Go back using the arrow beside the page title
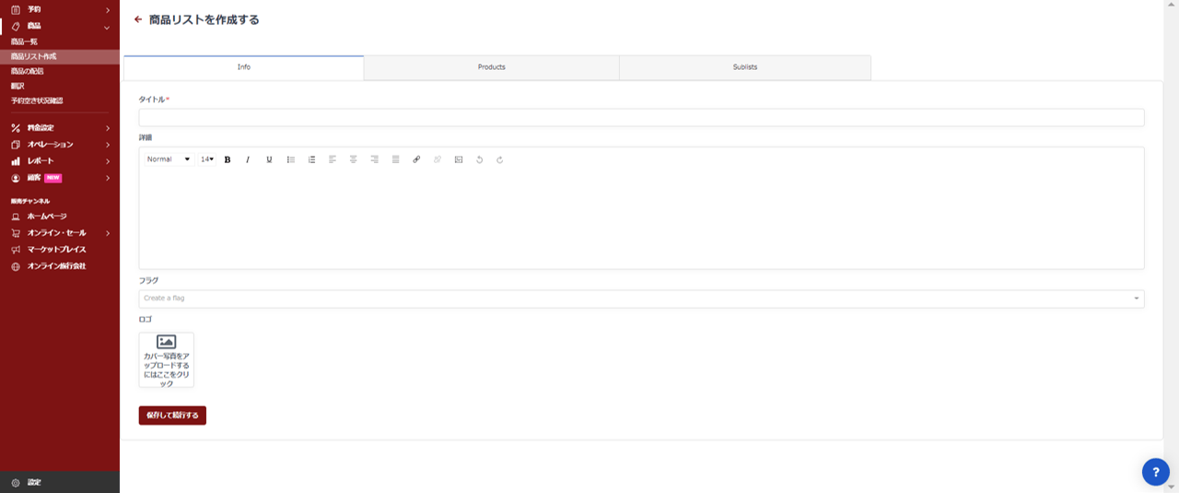This screenshot has height=493, width=1179. click(138, 19)
